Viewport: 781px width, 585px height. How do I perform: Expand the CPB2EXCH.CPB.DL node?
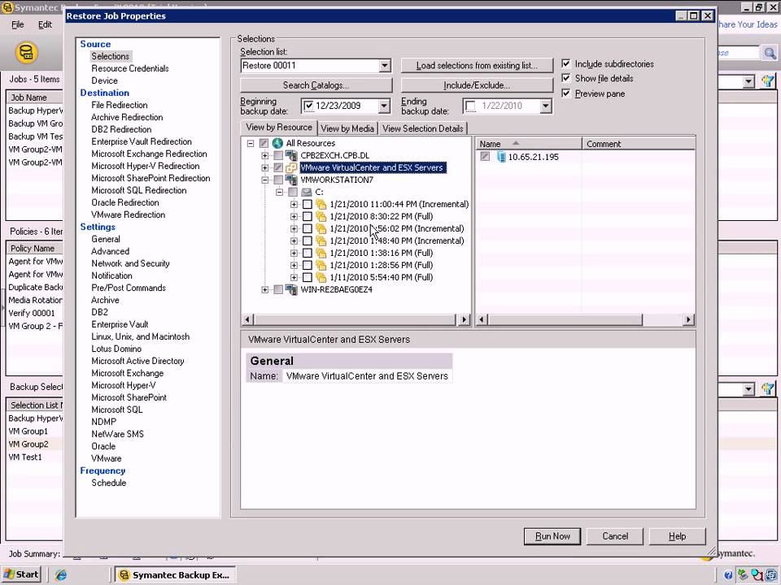[x=265, y=156]
